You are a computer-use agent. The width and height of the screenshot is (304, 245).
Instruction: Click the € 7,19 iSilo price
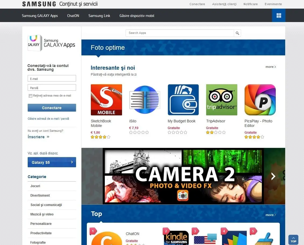[x=134, y=128]
